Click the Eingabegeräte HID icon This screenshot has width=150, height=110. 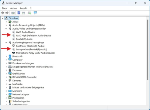(x=10, y=67)
